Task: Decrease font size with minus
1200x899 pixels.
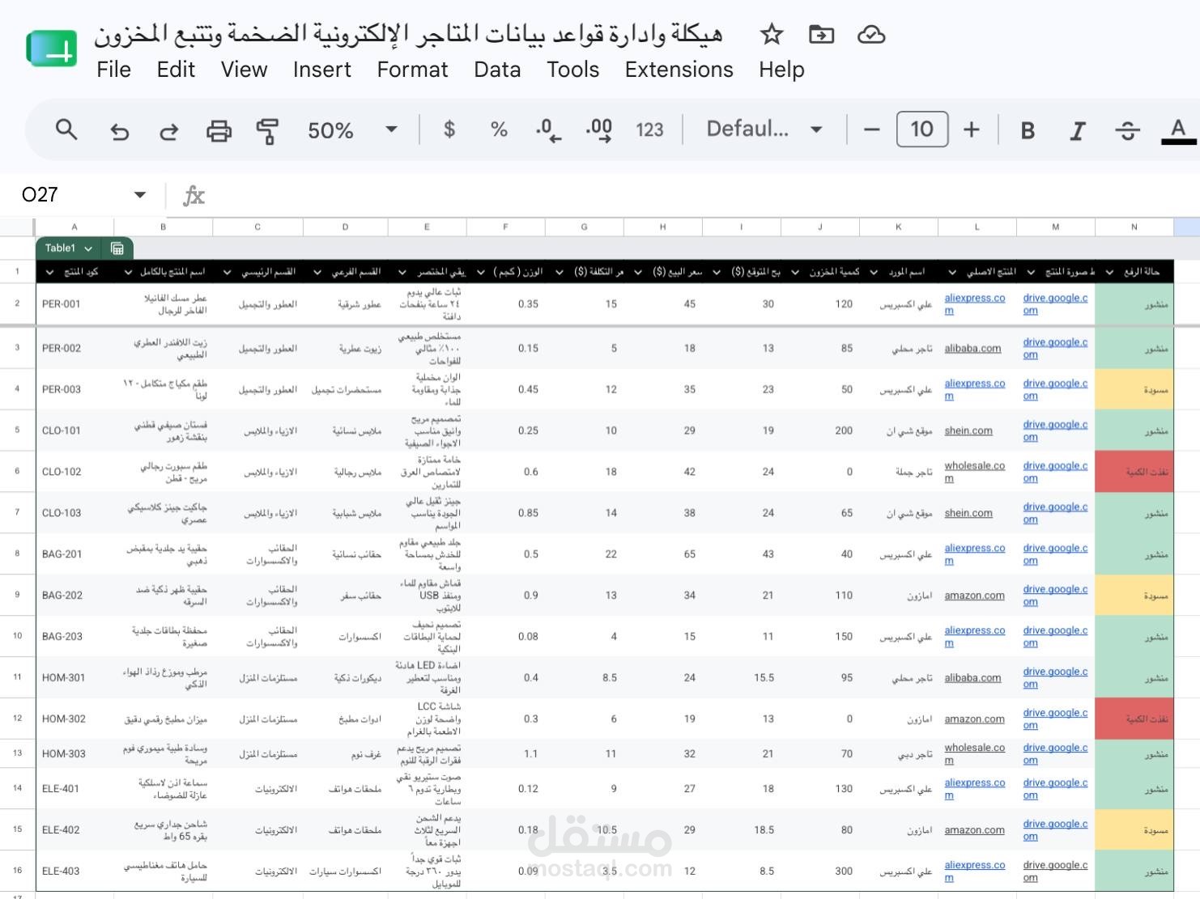Action: (871, 129)
